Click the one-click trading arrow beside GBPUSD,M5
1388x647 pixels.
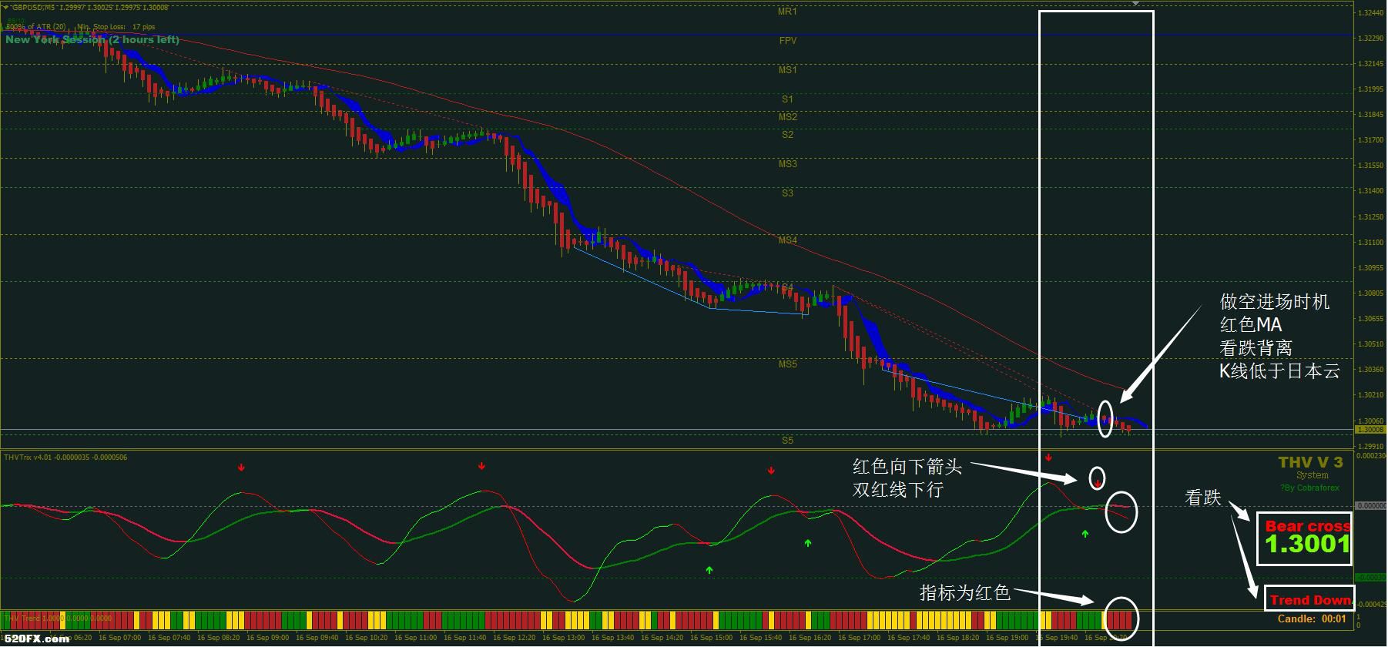pyautogui.click(x=6, y=7)
